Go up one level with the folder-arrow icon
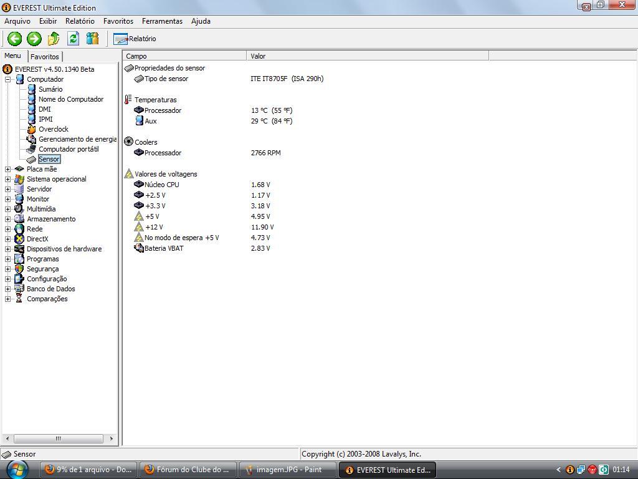 coord(54,39)
